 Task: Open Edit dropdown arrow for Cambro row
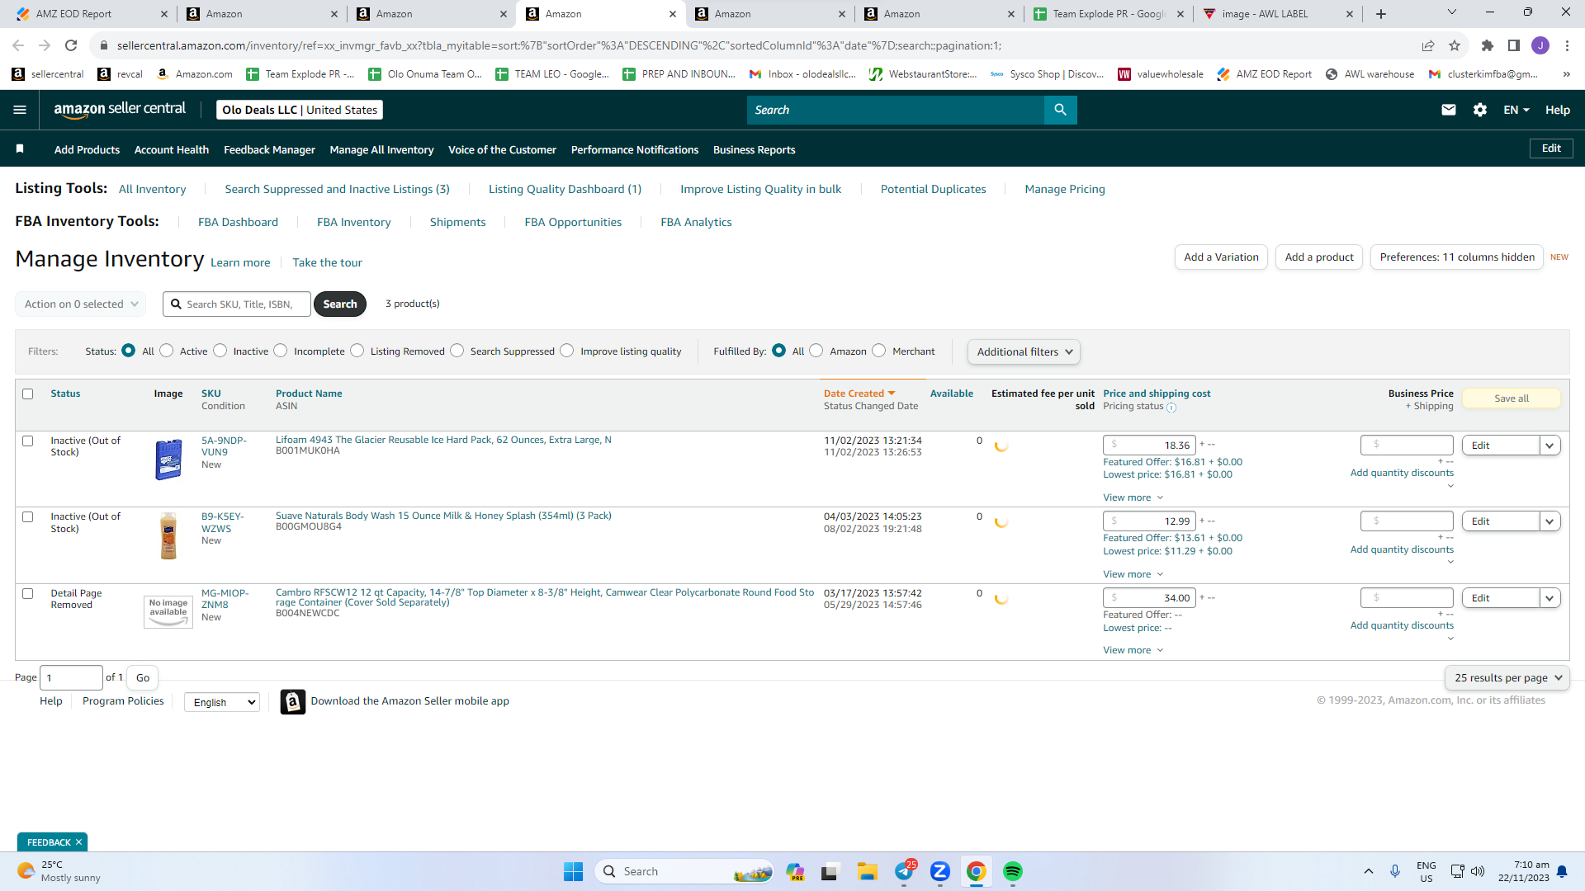point(1550,598)
